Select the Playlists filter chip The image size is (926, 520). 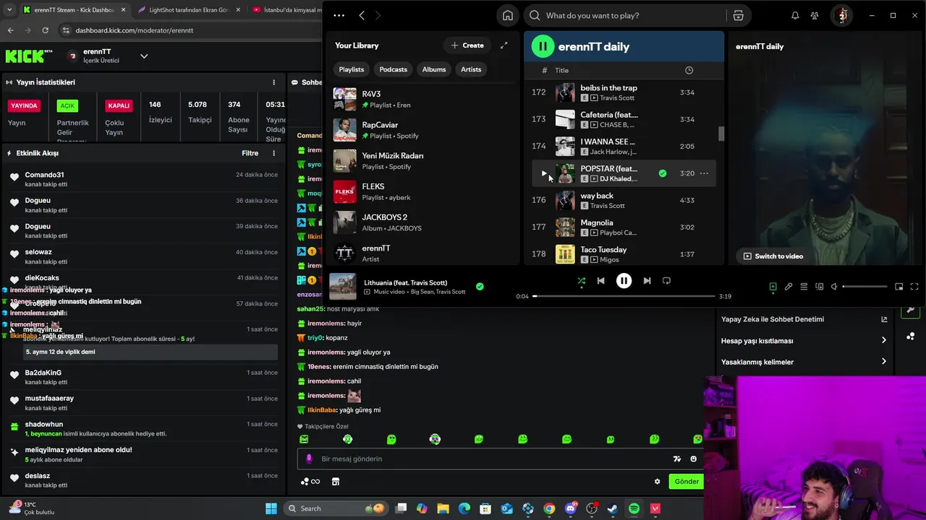pos(352,69)
